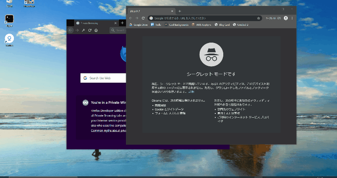Image resolution: width=337 pixels, height=178 pixels.
Task: Close the Firefox Private Browsing tab
Action: coord(115,23)
